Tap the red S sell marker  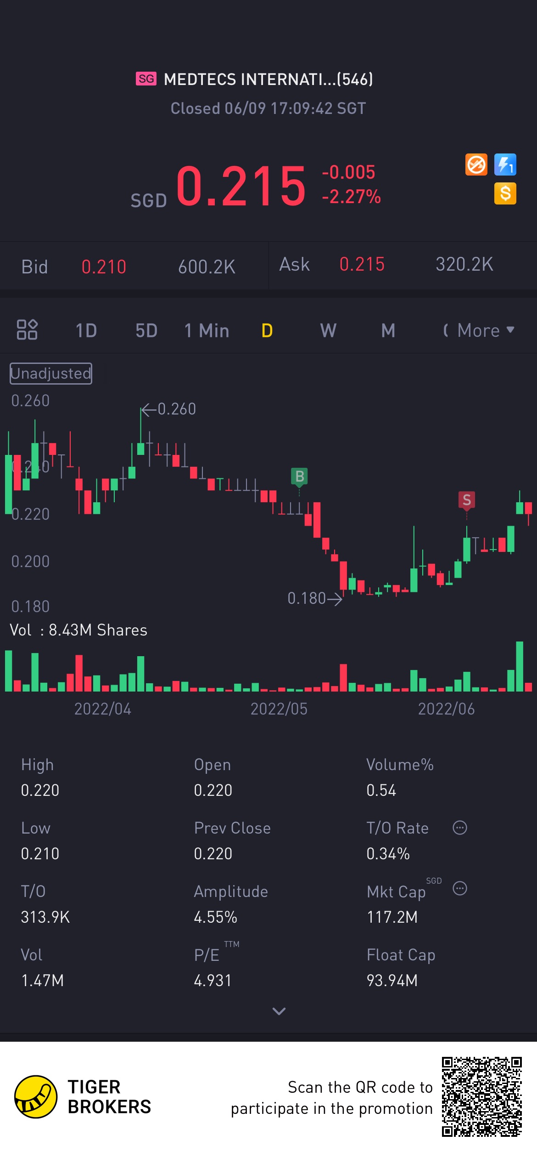(x=467, y=500)
